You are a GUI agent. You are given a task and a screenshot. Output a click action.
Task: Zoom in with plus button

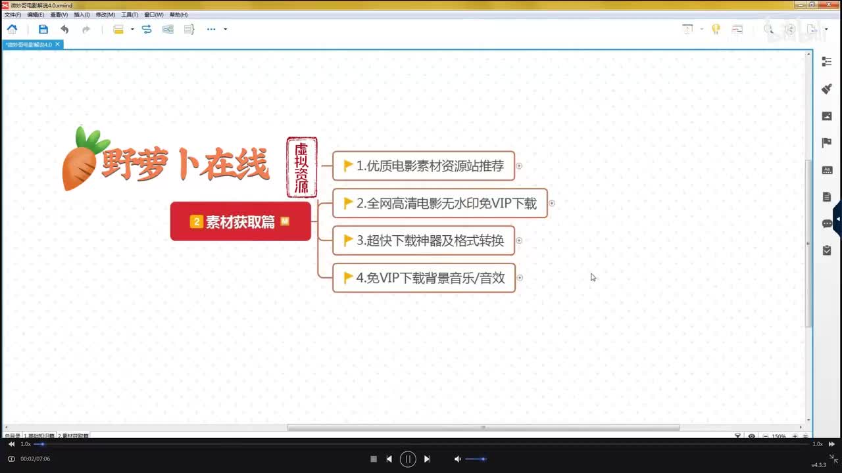(x=795, y=436)
